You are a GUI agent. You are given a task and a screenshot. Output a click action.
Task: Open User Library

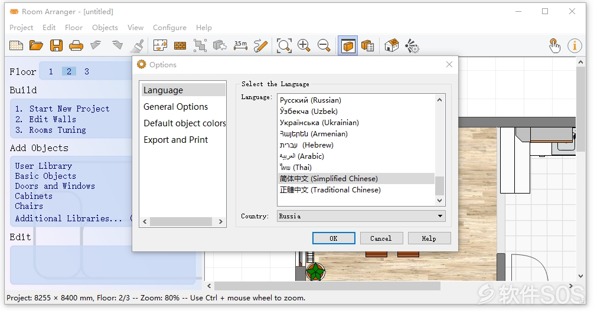pyautogui.click(x=44, y=166)
